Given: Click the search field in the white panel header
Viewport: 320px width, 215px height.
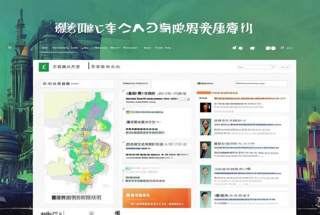Looking at the screenshot, I should coord(256,67).
